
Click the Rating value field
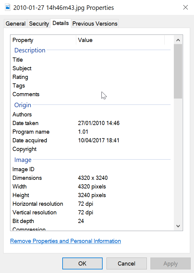pyautogui.click(x=124, y=77)
